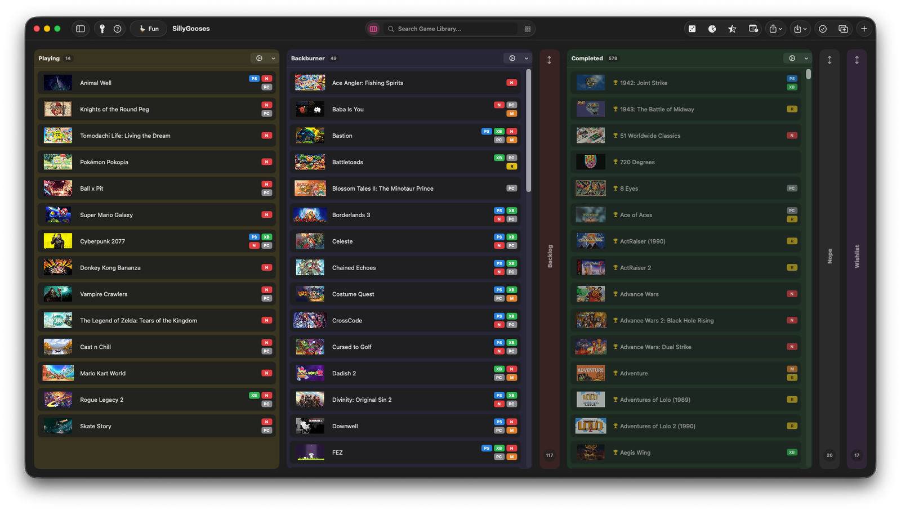Toggle the sidebar panel button
The image size is (901, 511).
coord(81,29)
